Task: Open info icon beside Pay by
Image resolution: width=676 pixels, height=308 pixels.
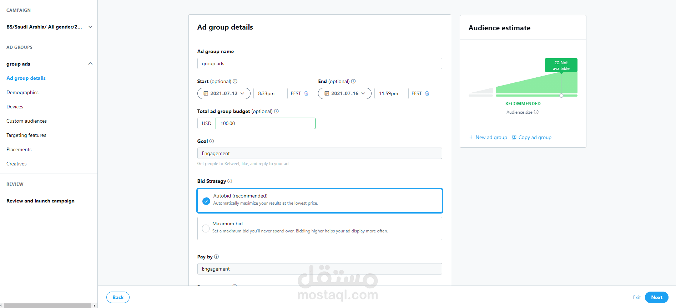Action: 216,257
